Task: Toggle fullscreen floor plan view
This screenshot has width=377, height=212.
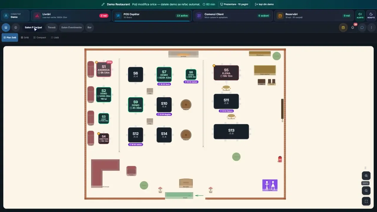Action: point(366,201)
